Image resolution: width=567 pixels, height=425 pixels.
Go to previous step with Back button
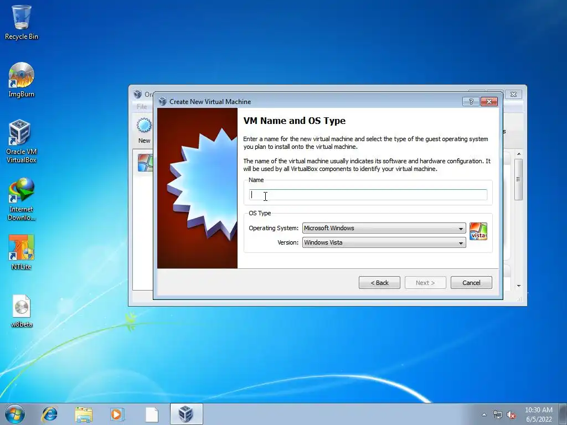click(379, 283)
